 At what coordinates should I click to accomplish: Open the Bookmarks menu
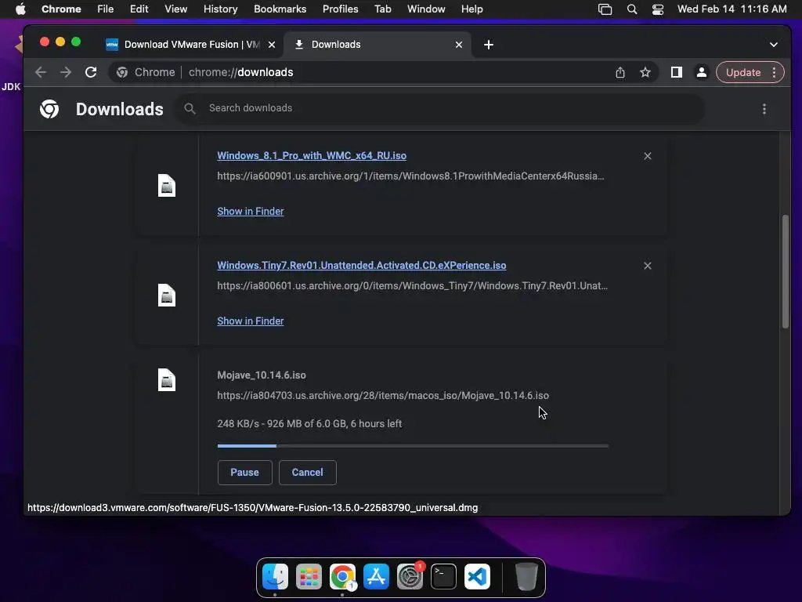(280, 9)
